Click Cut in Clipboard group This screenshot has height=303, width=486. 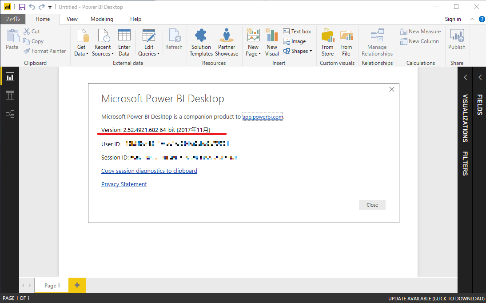pyautogui.click(x=32, y=32)
